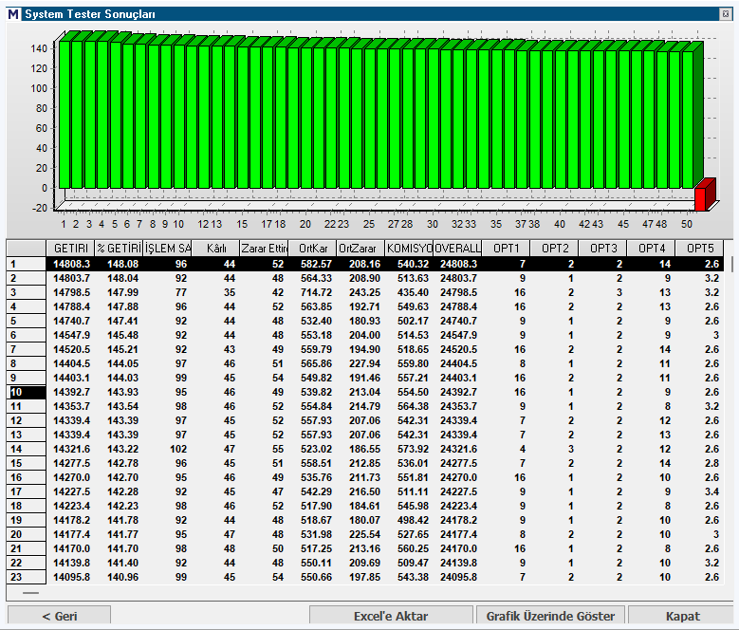The width and height of the screenshot is (739, 630).
Task: Select row header number 18
Action: 27,506
